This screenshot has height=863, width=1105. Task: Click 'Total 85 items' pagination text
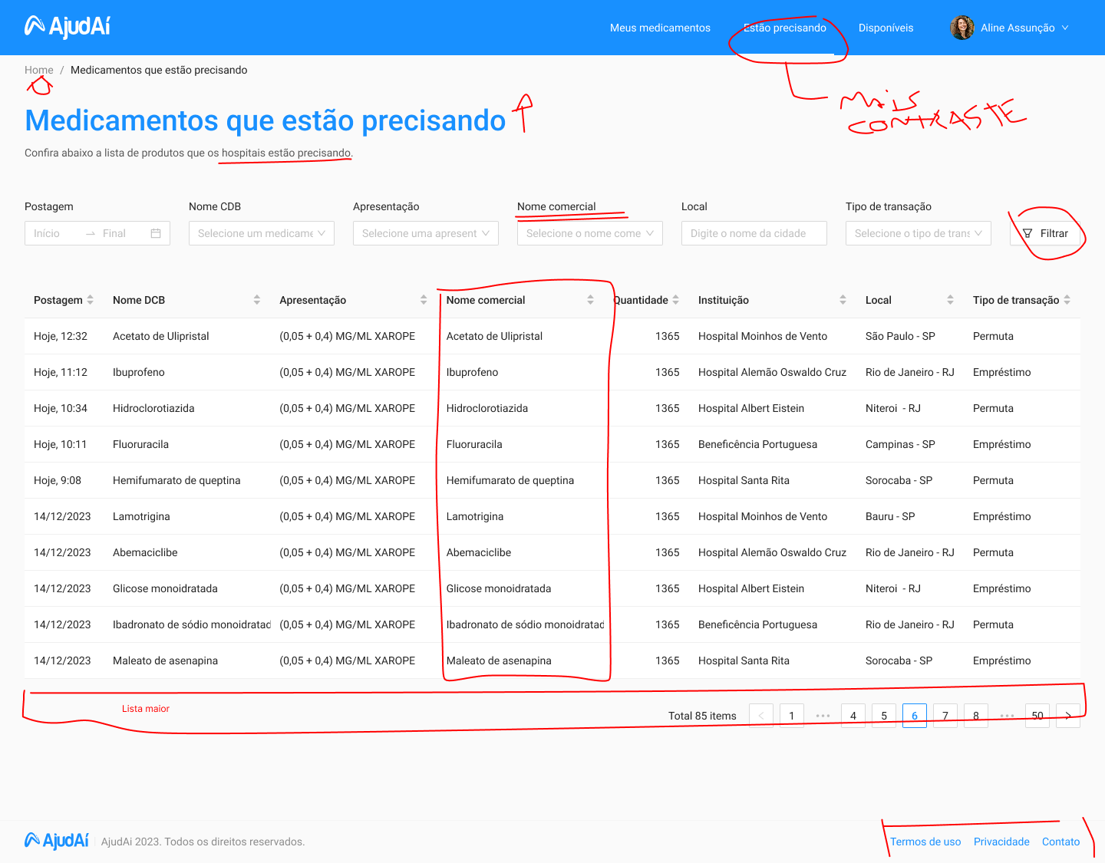(702, 716)
